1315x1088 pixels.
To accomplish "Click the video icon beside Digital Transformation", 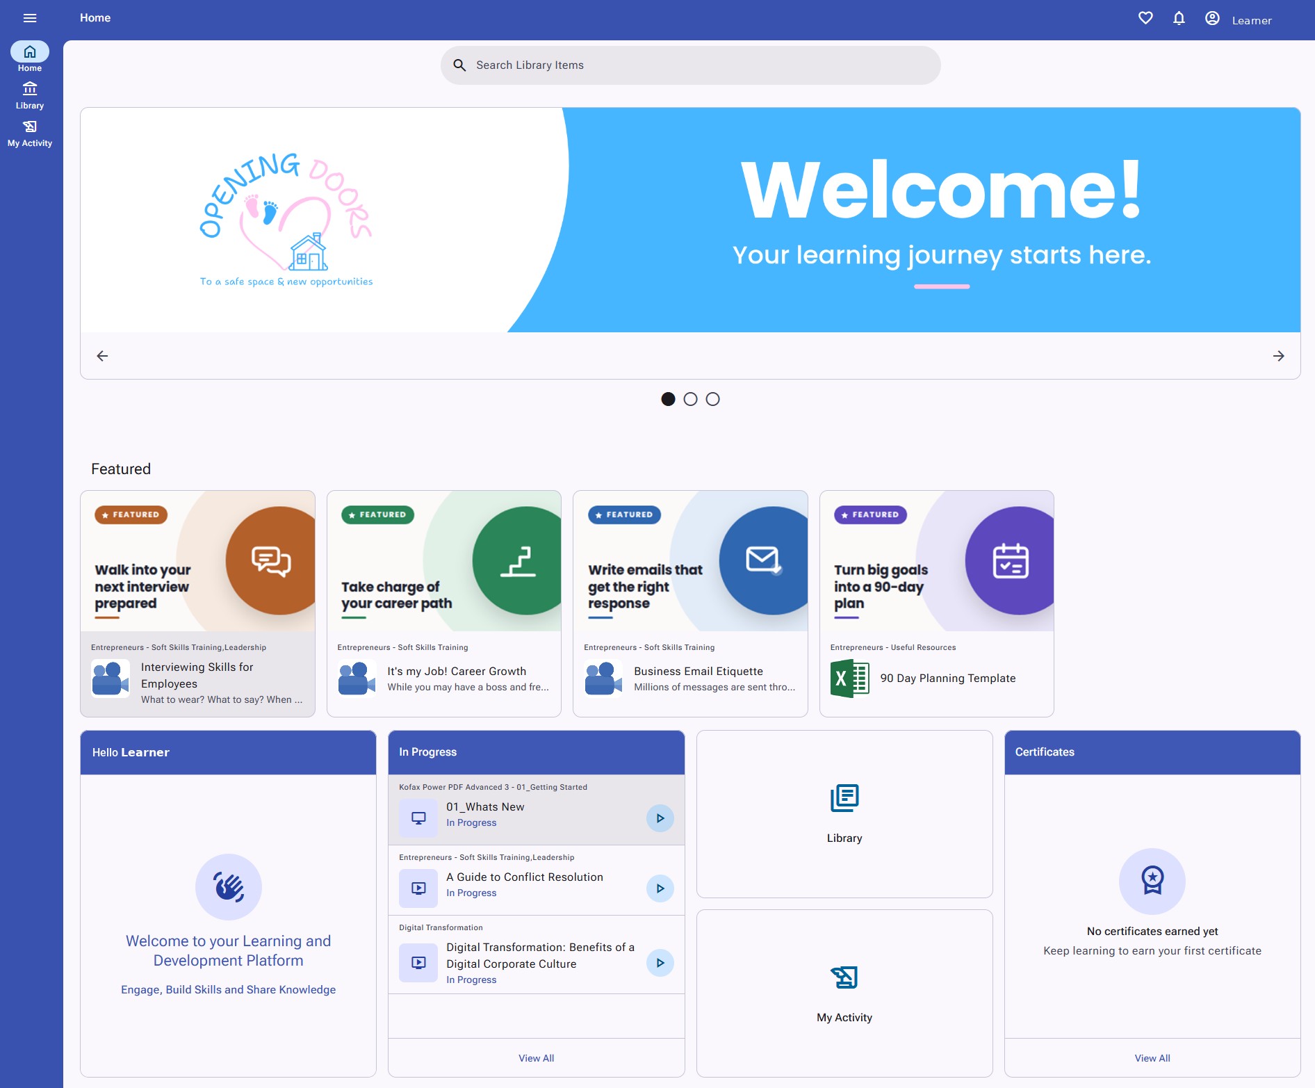I will pos(418,963).
